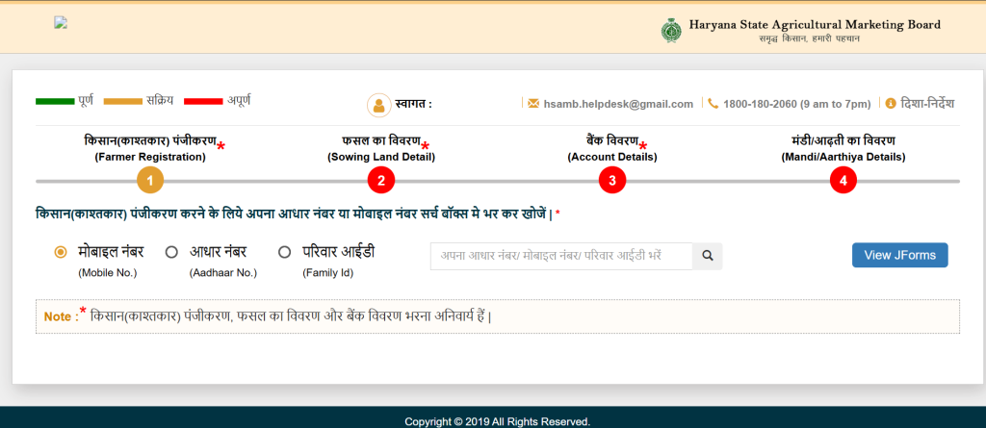Click the 1800-180-2060 helpline number

pyautogui.click(x=796, y=104)
